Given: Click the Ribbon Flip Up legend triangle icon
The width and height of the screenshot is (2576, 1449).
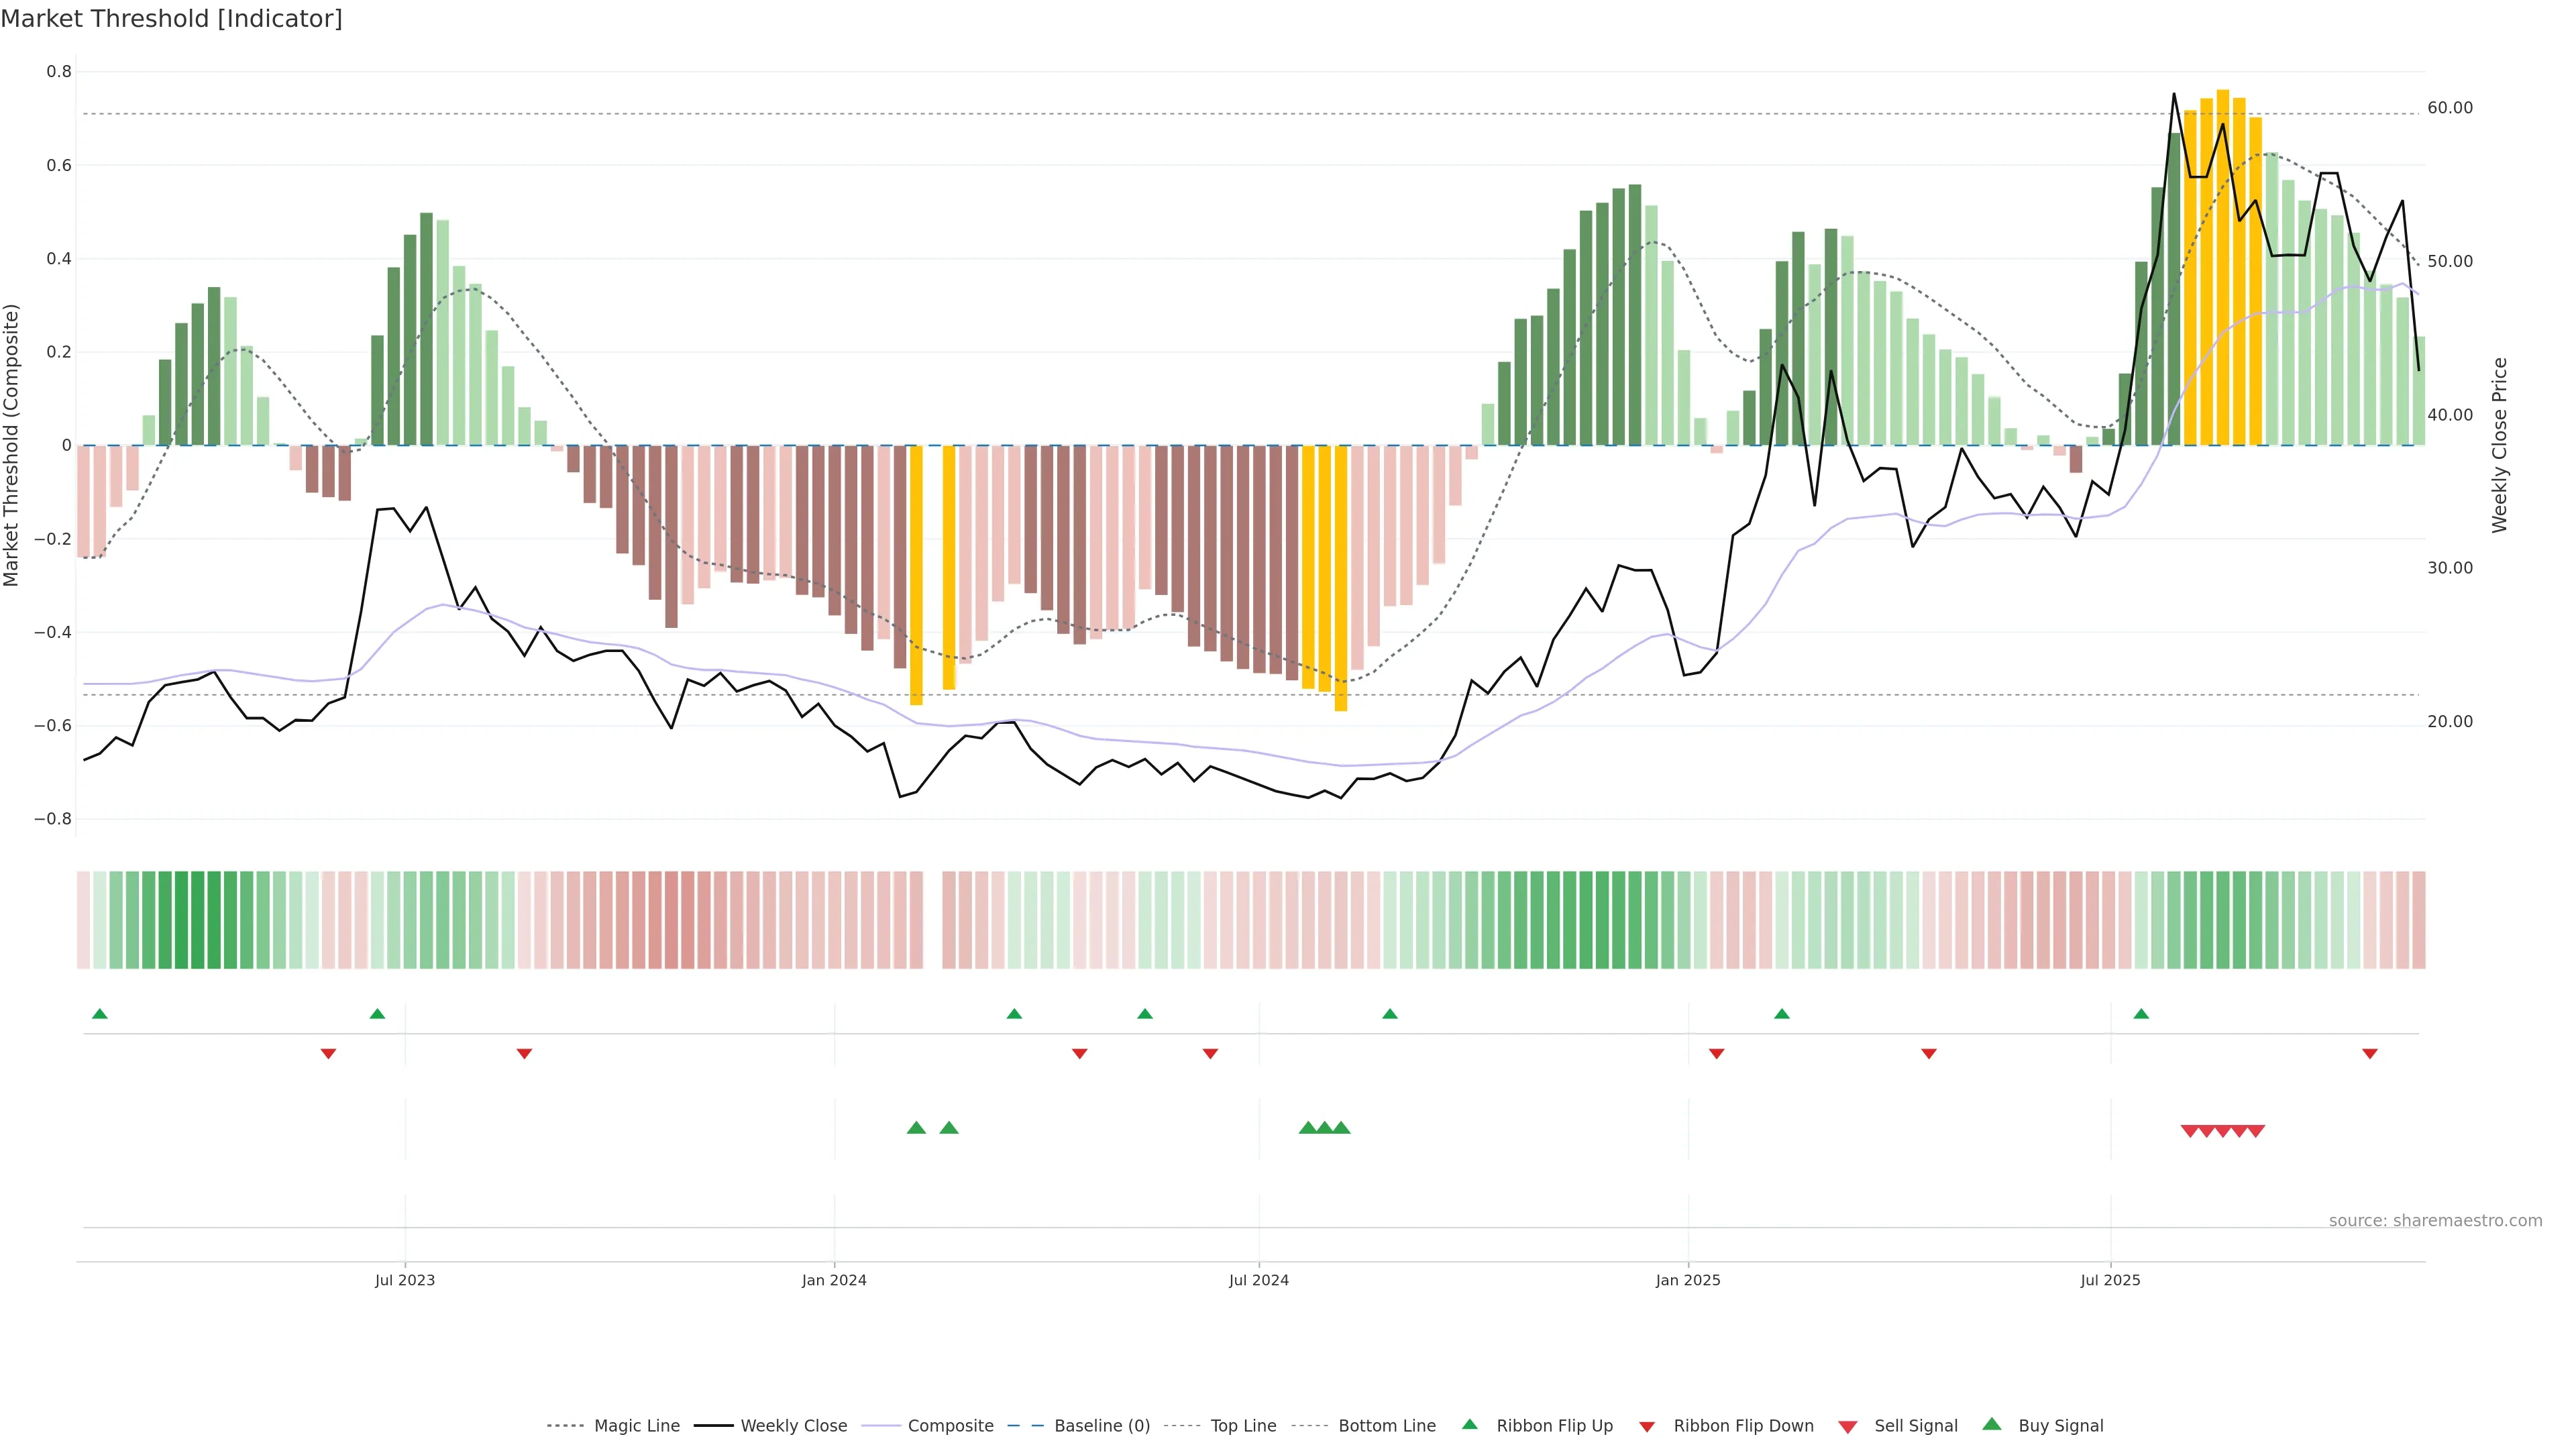Looking at the screenshot, I should (x=1469, y=1425).
